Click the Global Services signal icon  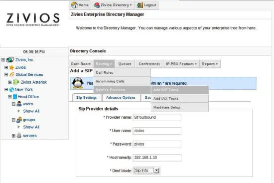pyautogui.click(x=12, y=75)
